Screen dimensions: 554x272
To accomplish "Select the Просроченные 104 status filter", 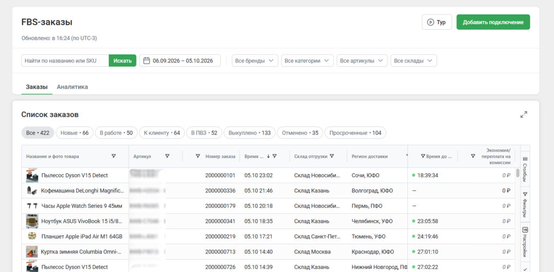I will [355, 133].
